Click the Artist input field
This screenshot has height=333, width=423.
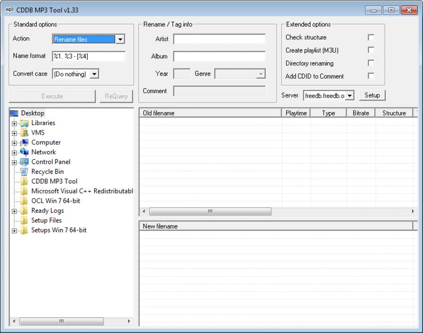(219, 39)
